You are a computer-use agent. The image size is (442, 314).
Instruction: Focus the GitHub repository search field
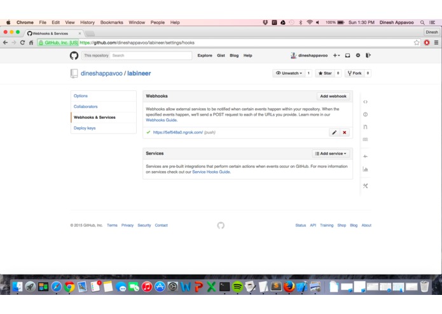[151, 55]
